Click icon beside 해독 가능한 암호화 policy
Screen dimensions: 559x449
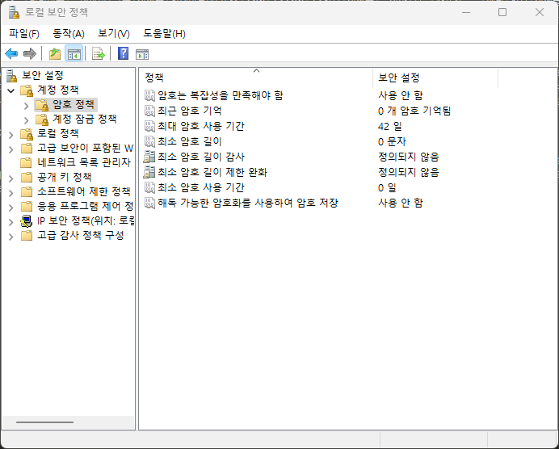(149, 204)
